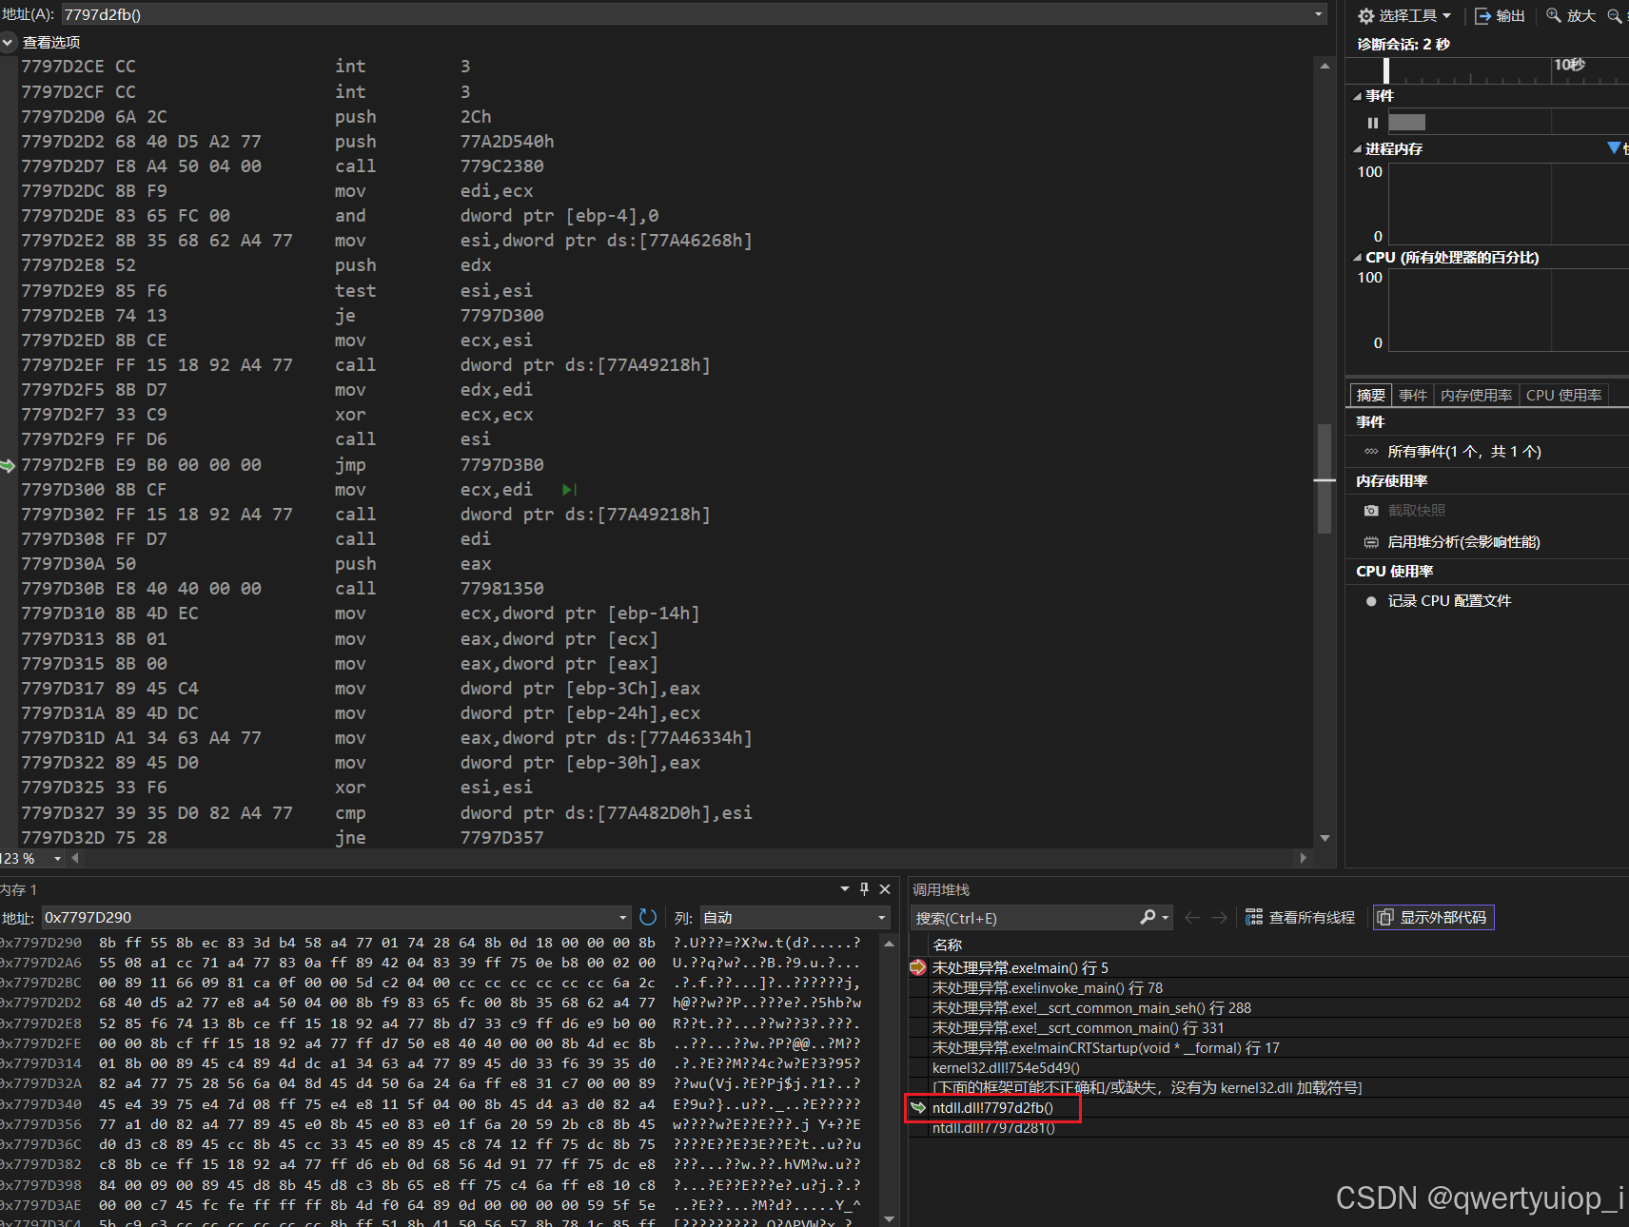Click the 输出 button label
The height and width of the screenshot is (1227, 1629).
pos(1511,15)
